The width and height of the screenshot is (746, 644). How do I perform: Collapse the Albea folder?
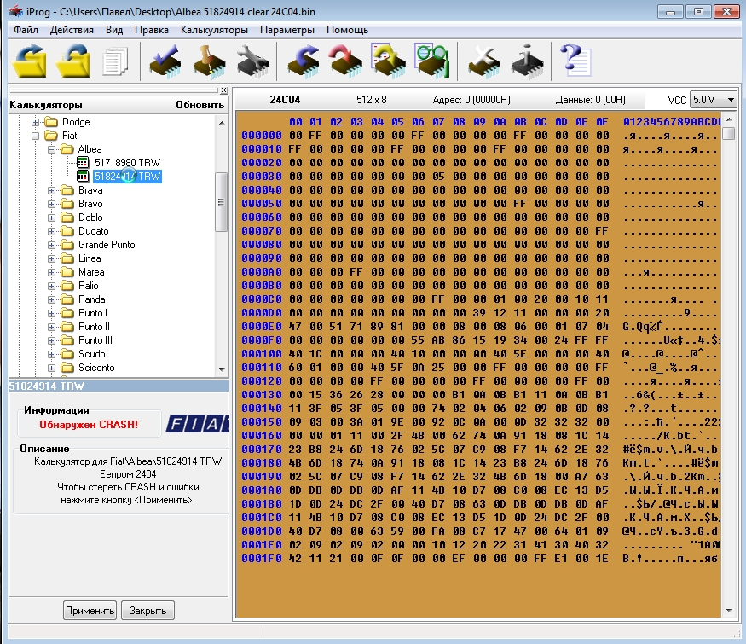coord(51,149)
